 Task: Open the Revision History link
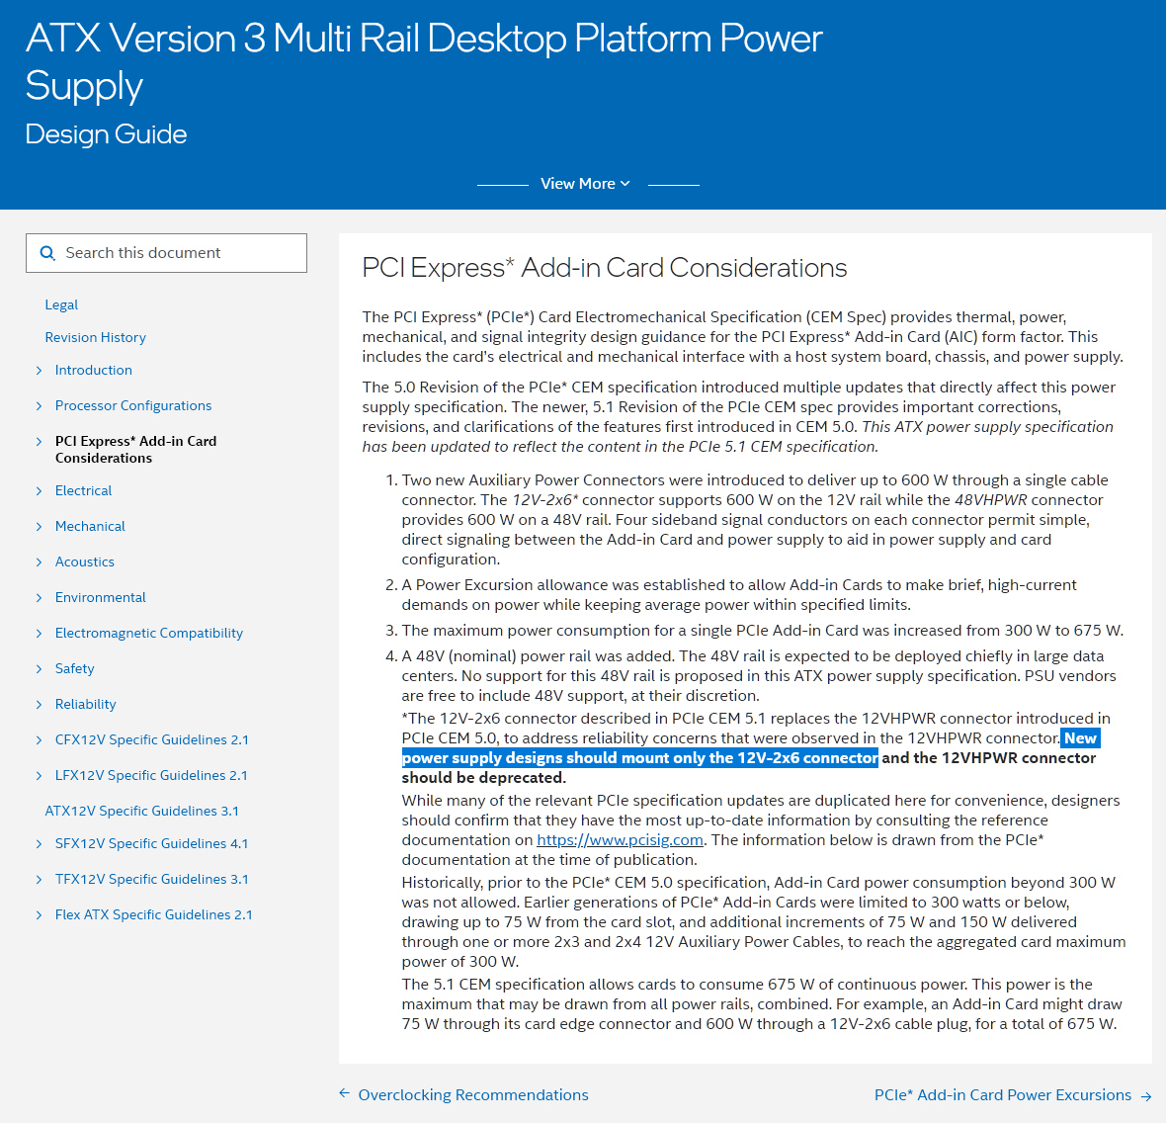[95, 338]
